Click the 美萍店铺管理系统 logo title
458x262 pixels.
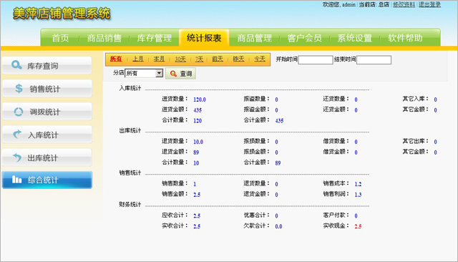point(62,14)
